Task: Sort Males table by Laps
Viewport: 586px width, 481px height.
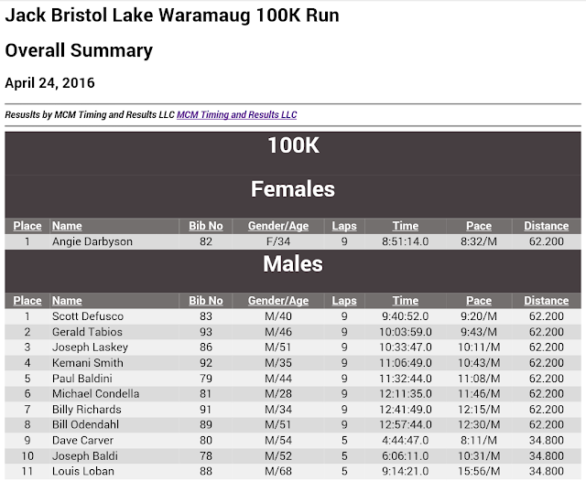Action: [x=344, y=301]
